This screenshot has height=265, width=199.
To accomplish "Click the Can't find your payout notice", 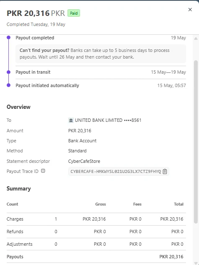I will click(x=101, y=54).
